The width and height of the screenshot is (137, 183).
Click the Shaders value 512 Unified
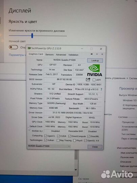coord(55,94)
